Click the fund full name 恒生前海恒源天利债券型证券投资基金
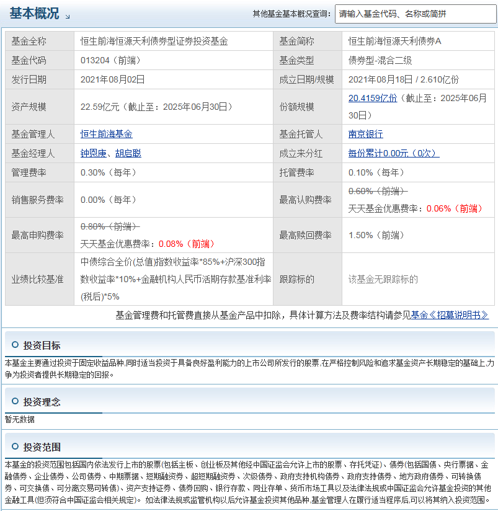This screenshot has height=511, width=498. point(154,41)
